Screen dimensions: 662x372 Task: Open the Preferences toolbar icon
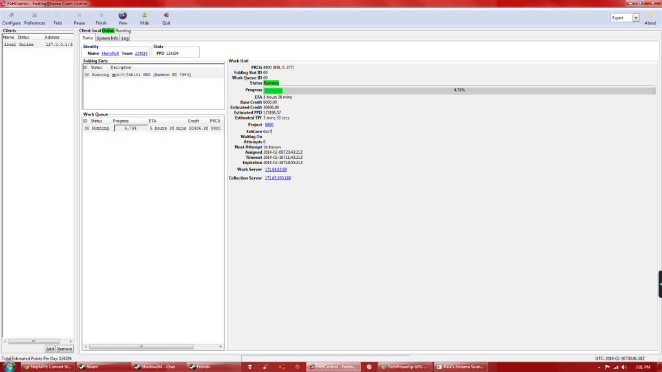(x=35, y=19)
